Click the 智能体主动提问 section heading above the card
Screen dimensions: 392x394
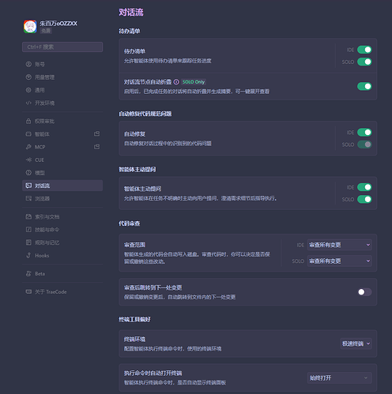[x=138, y=169]
